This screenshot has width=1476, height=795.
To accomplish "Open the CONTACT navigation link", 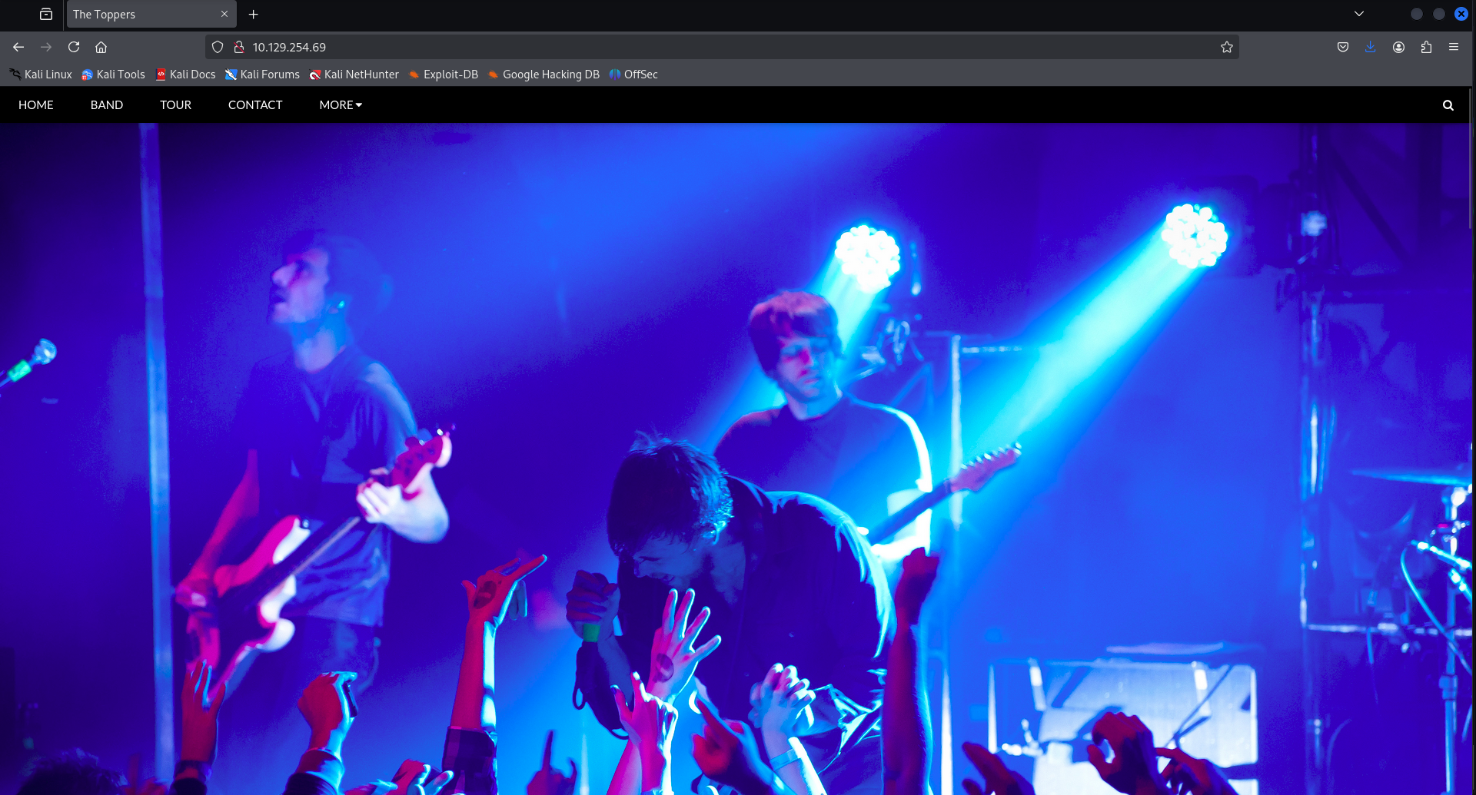I will pos(254,105).
